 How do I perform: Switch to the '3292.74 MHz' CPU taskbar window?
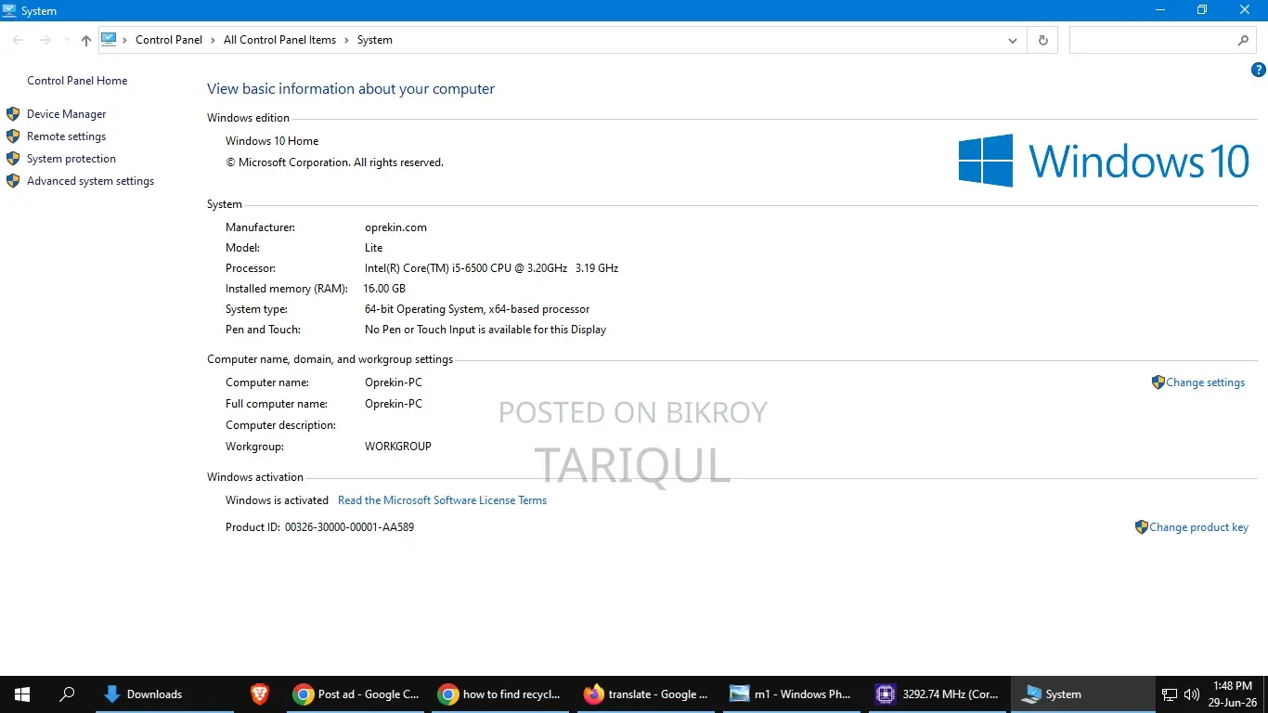[938, 694]
